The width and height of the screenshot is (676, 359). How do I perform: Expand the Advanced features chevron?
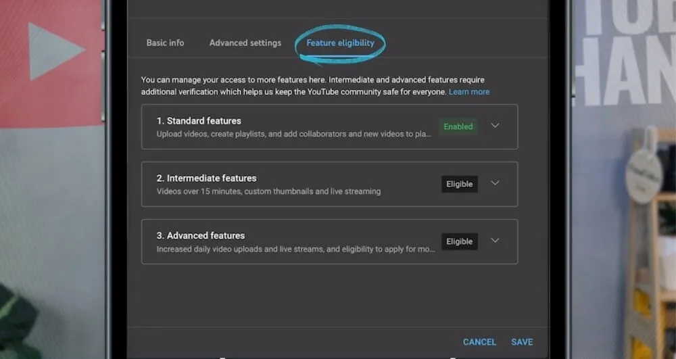pos(495,241)
